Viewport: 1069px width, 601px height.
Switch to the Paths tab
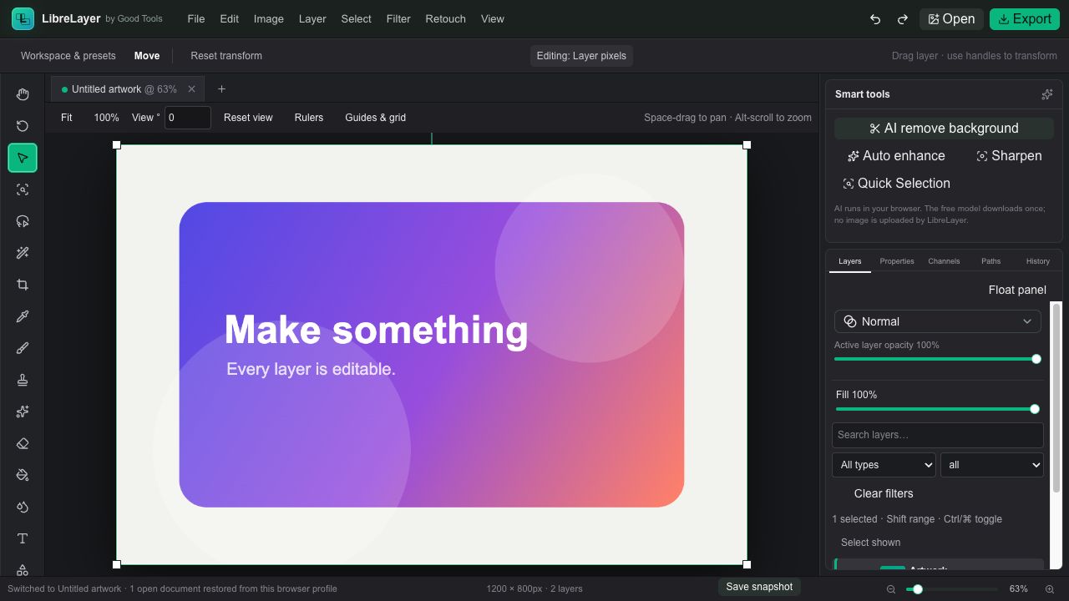pyautogui.click(x=990, y=261)
